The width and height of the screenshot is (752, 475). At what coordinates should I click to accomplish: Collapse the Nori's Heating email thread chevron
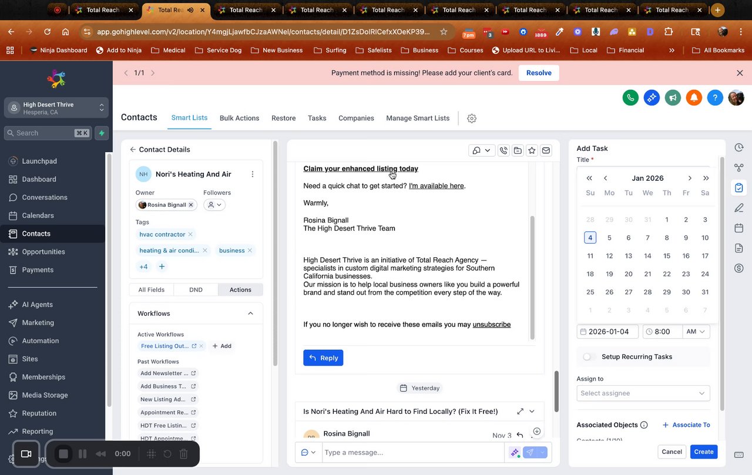tap(532, 412)
